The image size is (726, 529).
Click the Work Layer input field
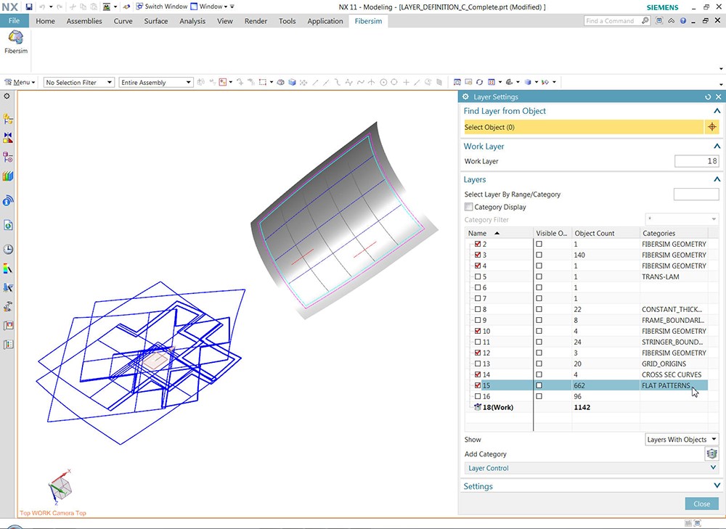[696, 161]
